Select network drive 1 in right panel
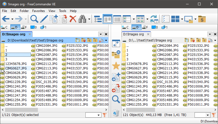The width and height of the screenshot is (218, 124). (x=164, y=27)
